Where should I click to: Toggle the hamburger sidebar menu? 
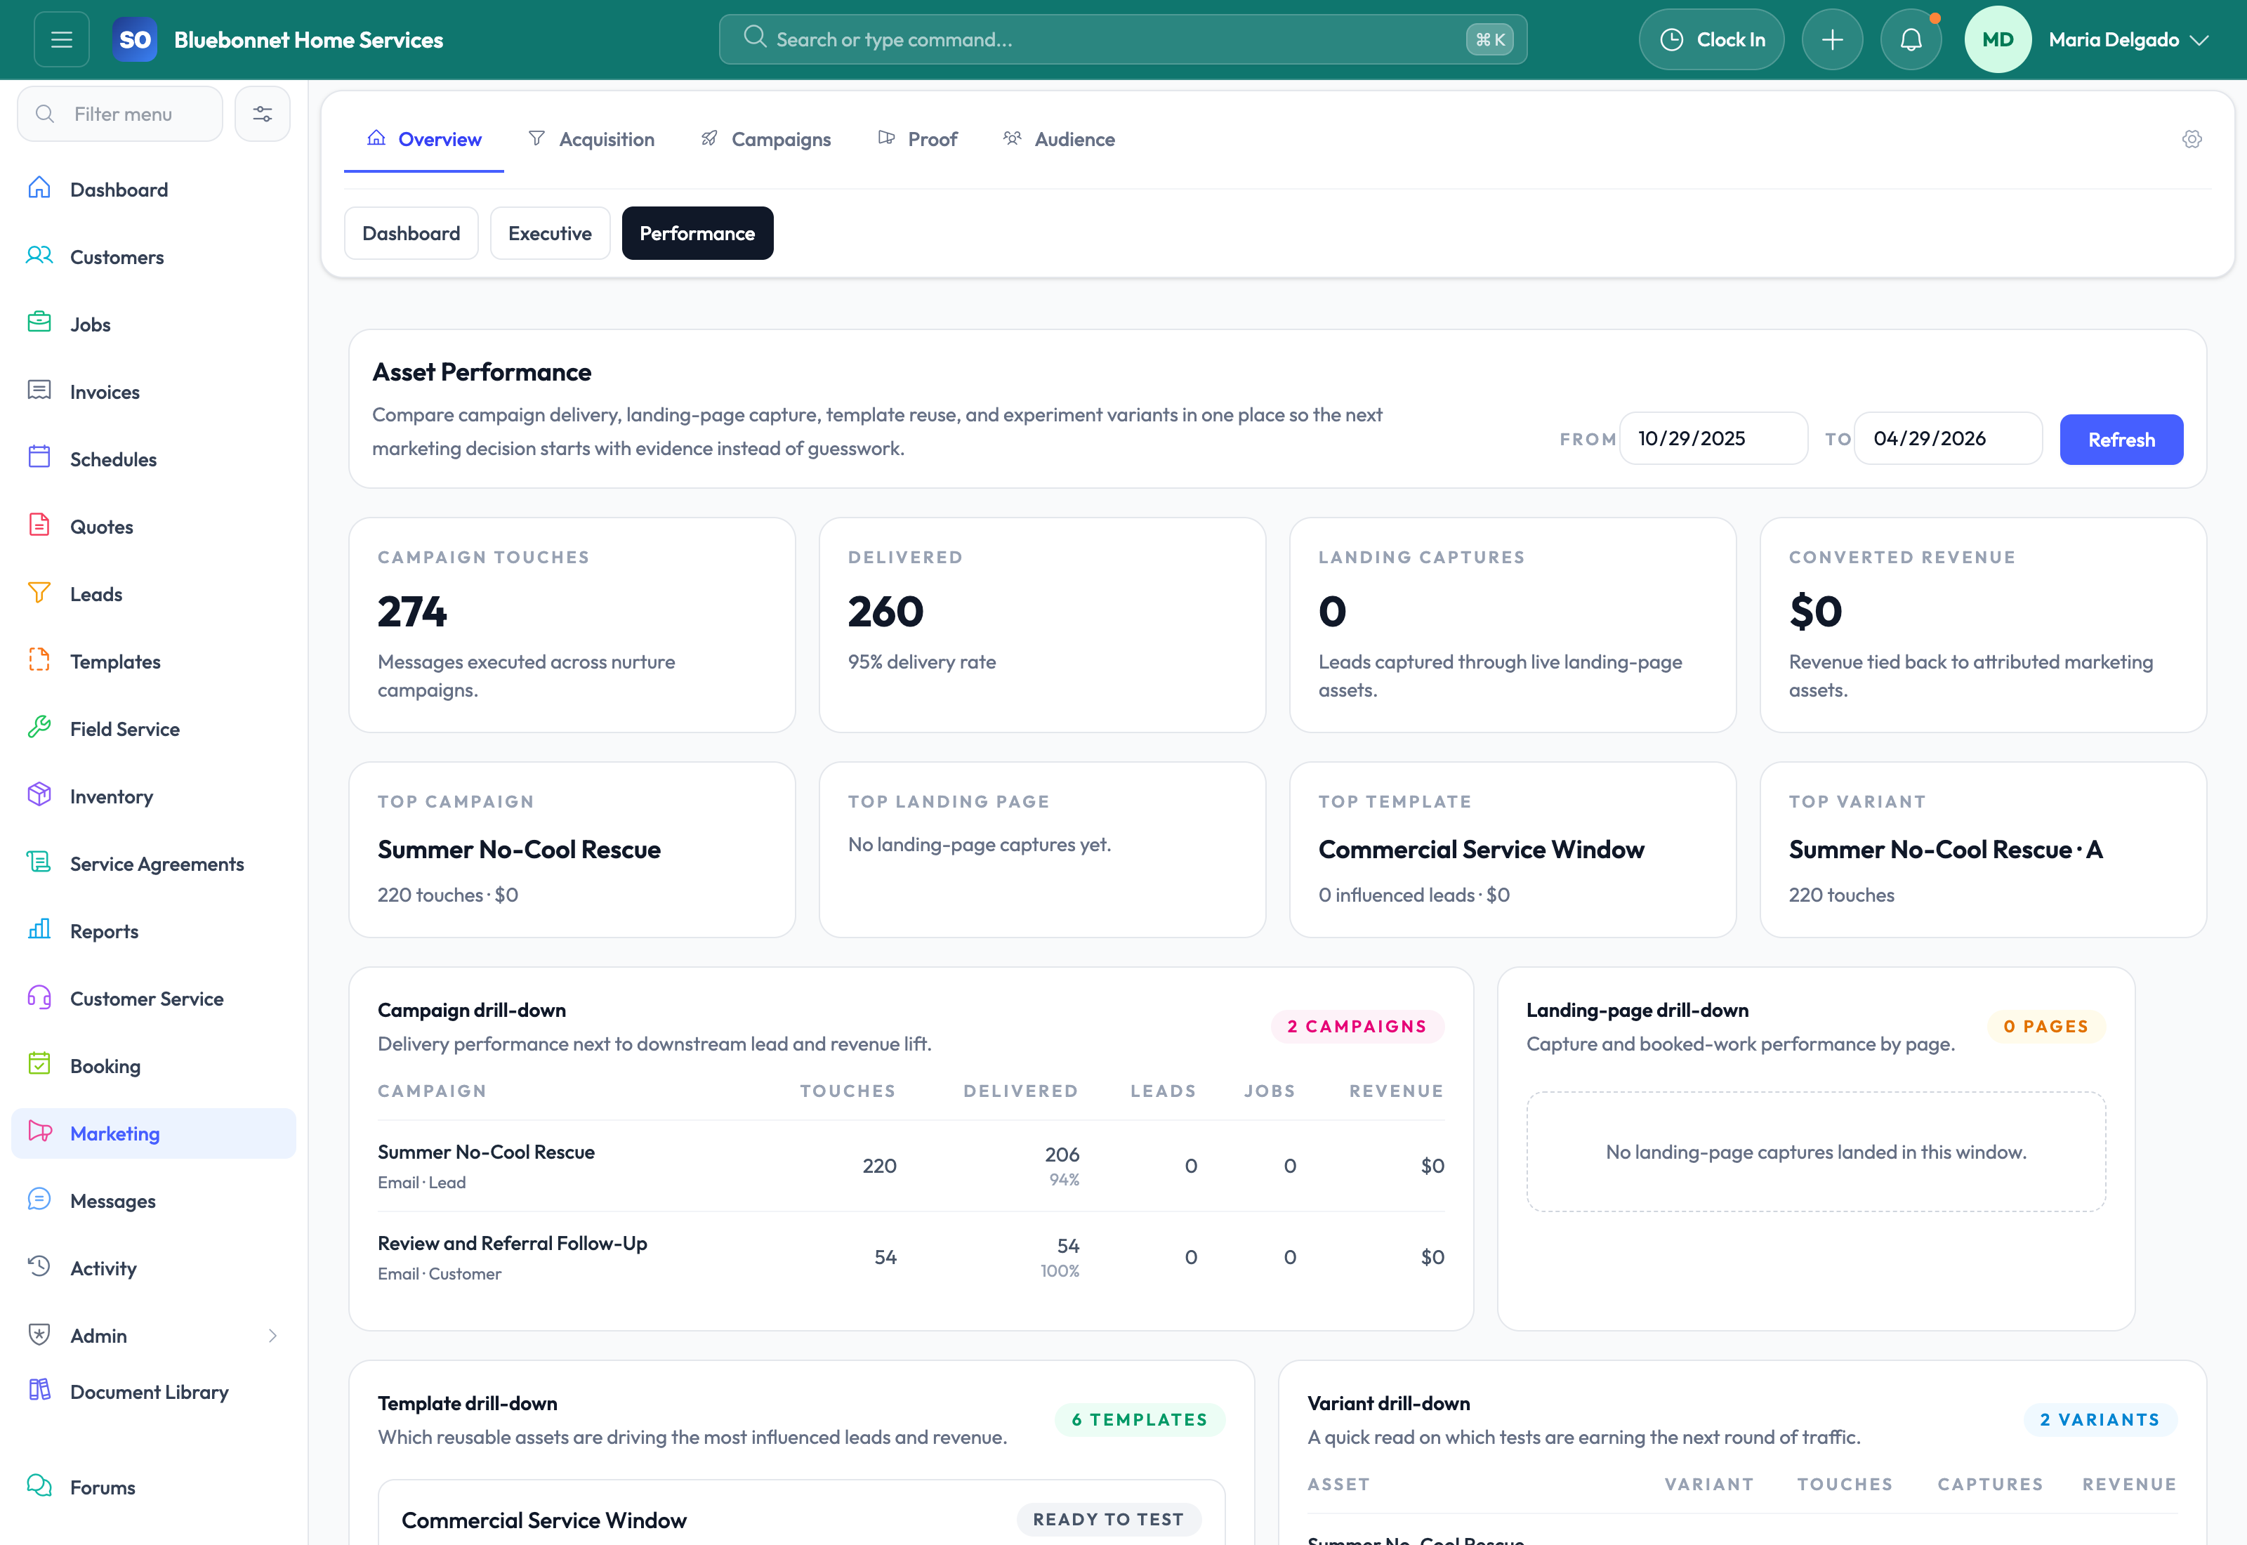tap(62, 40)
